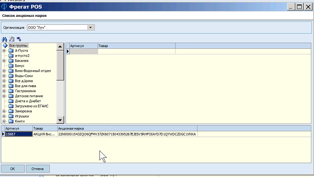Click the group tree scrollbar thumb
This screenshot has width=314, height=177.
[x=60, y=66]
